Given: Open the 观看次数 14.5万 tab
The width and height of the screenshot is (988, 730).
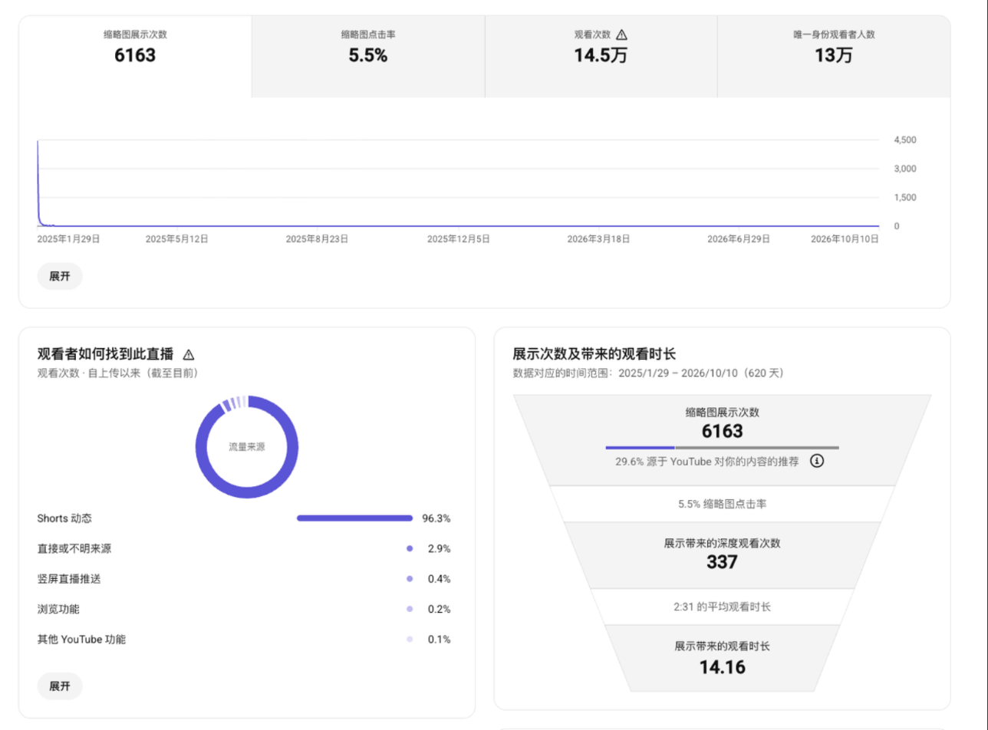Looking at the screenshot, I should [x=601, y=57].
